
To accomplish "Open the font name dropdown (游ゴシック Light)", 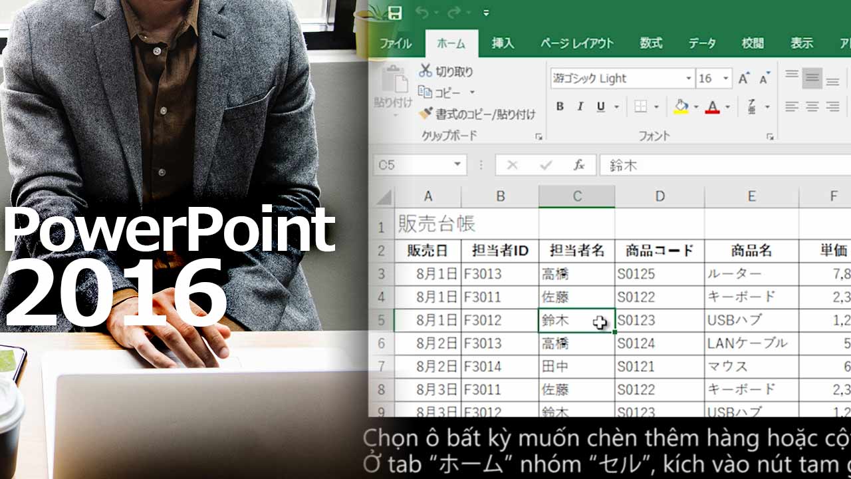I will click(x=688, y=79).
